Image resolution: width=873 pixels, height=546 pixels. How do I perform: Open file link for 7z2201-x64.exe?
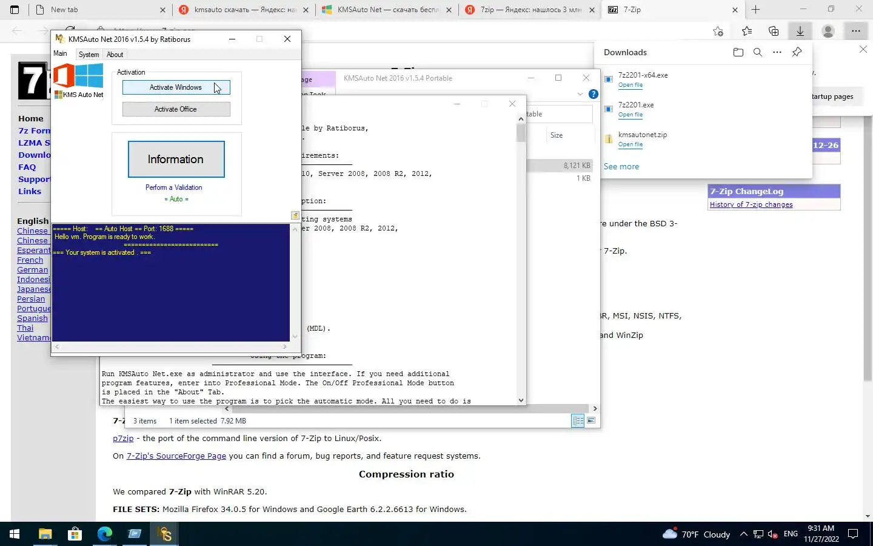tap(630, 85)
